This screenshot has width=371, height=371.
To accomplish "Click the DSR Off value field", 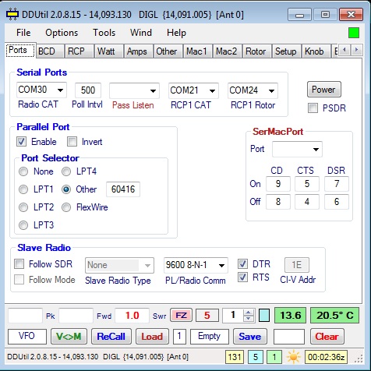I will (x=337, y=202).
